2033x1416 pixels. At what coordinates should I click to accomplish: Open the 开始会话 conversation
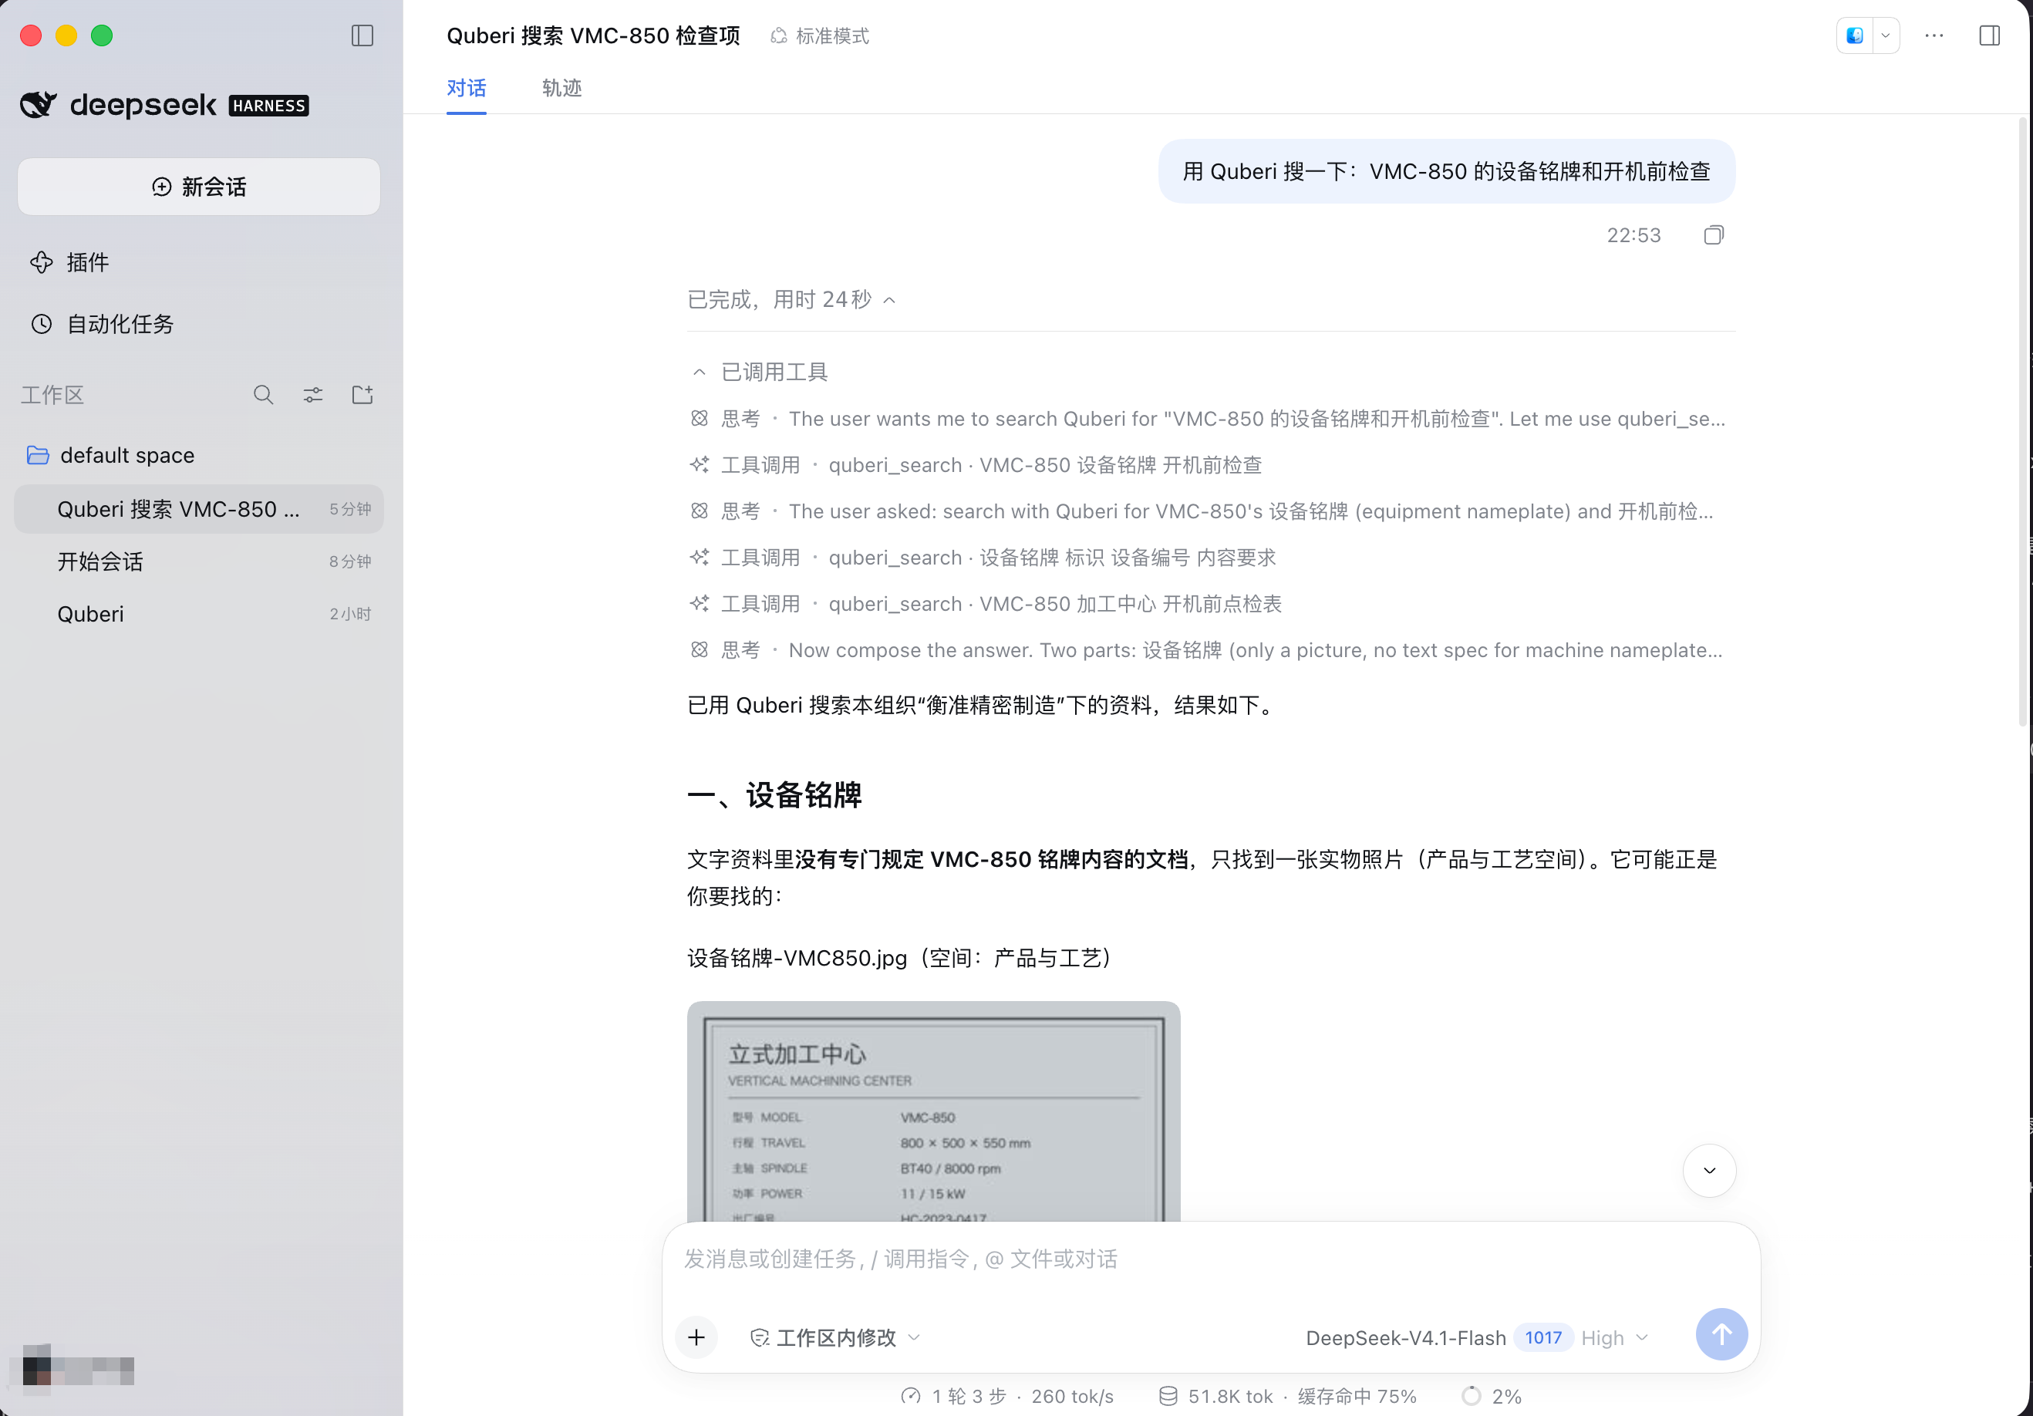(199, 561)
